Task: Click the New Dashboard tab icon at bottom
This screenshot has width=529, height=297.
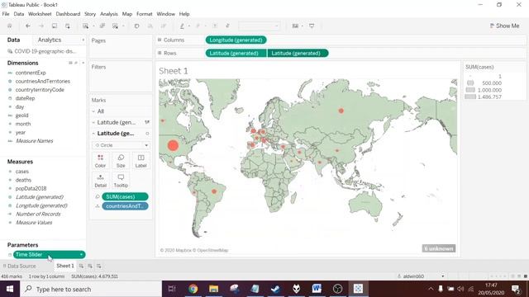Action: pos(90,266)
